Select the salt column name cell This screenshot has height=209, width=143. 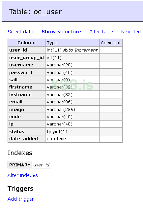[x=26, y=80]
